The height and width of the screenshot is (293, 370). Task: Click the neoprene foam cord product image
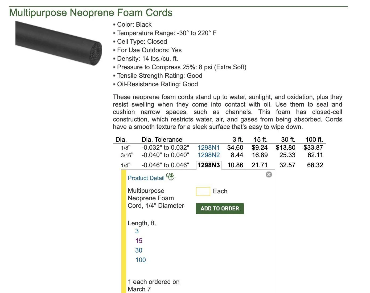tap(59, 43)
